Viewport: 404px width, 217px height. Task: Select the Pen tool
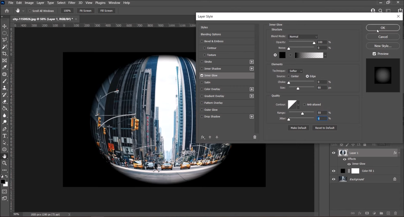4,129
